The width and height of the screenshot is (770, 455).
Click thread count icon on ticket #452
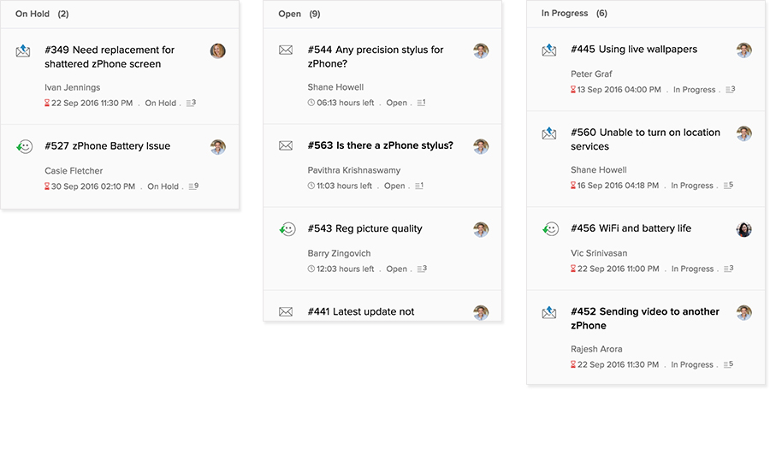click(x=728, y=364)
